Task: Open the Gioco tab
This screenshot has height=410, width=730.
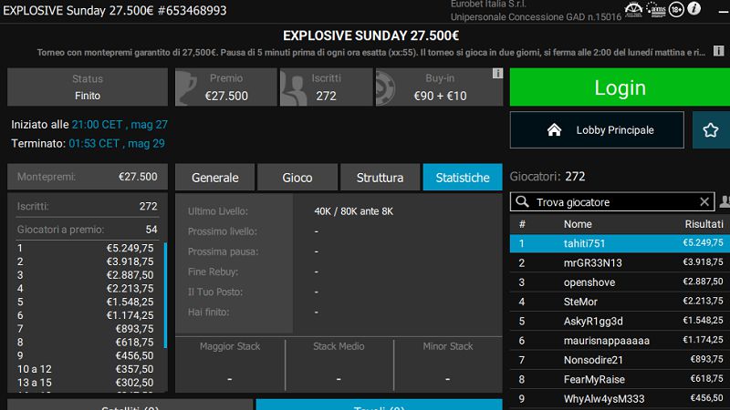Action: coord(297,177)
